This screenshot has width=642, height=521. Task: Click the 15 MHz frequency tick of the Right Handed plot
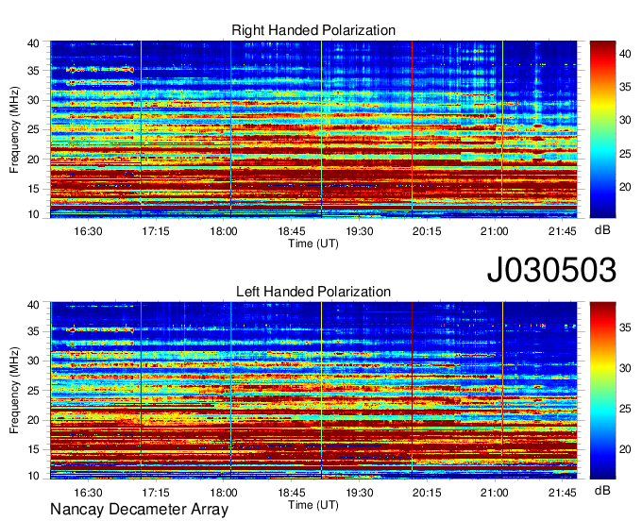pyautogui.click(x=33, y=189)
